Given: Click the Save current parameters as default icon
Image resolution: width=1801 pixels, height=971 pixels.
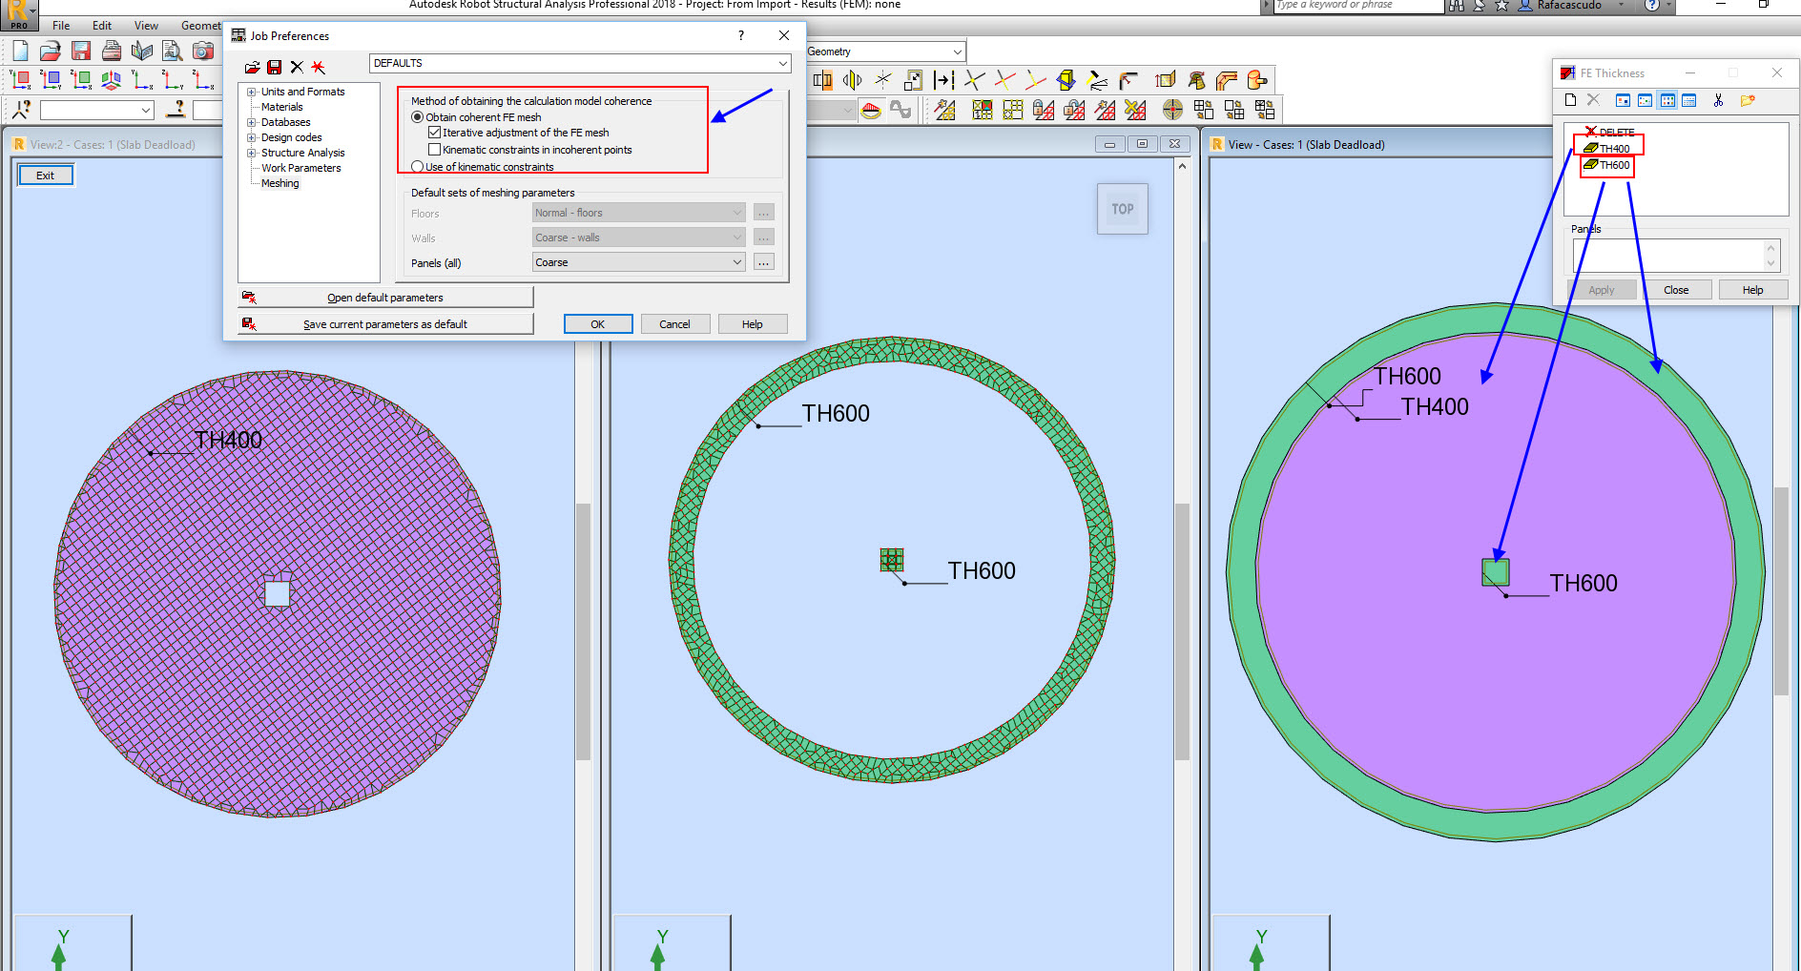Looking at the screenshot, I should pos(250,323).
